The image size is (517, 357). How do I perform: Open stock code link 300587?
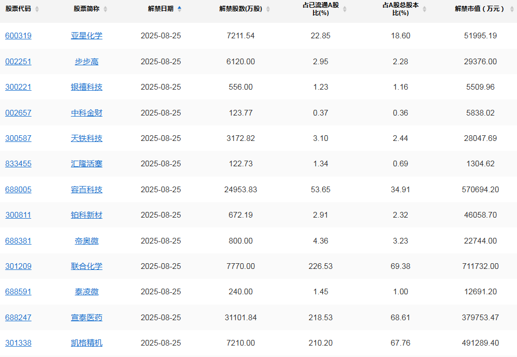tap(18, 138)
